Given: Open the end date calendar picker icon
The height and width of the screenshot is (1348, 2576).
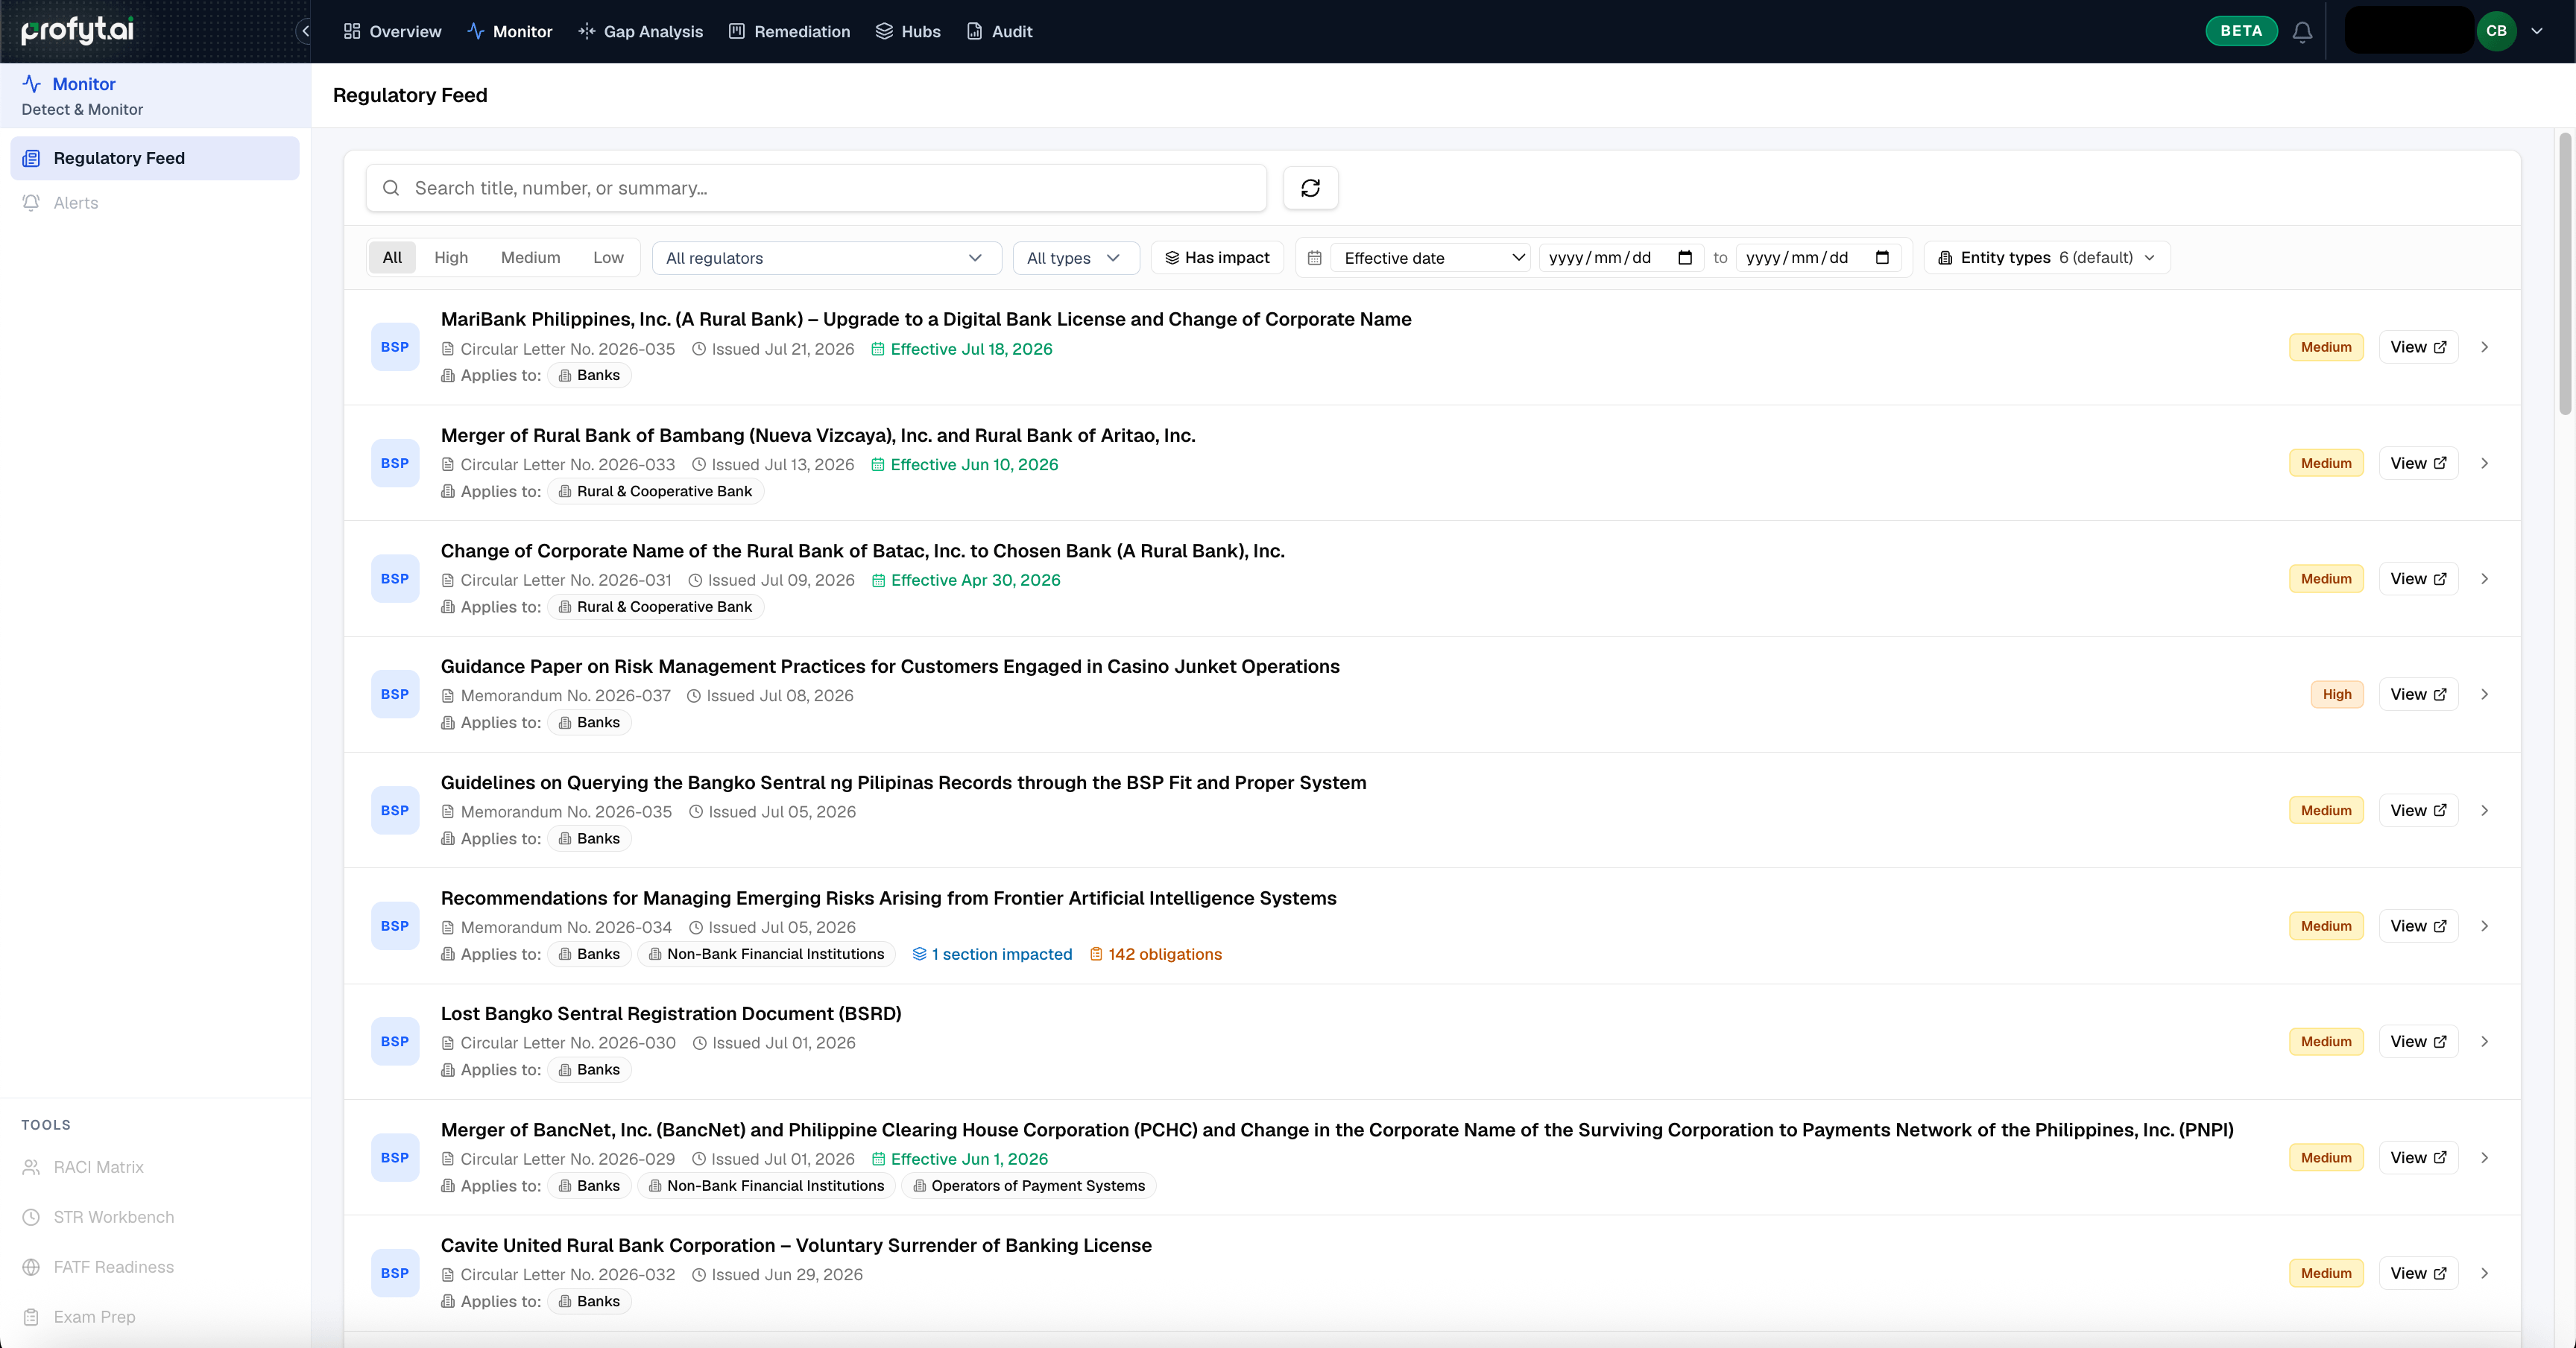Looking at the screenshot, I should click(1882, 258).
